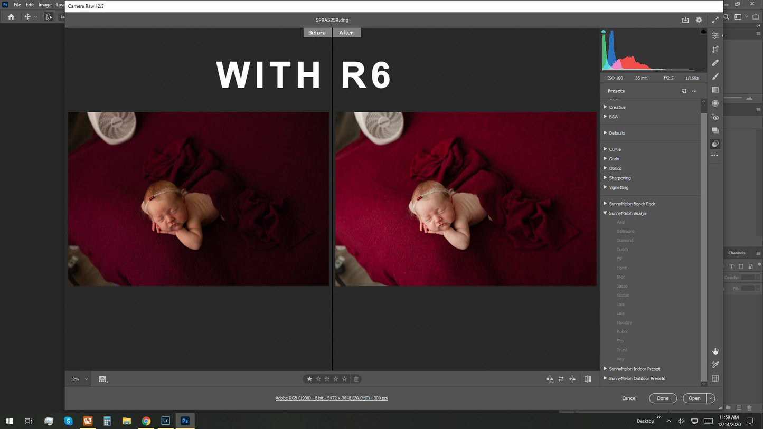Open Camera Raw preferences gear

pos(699,20)
